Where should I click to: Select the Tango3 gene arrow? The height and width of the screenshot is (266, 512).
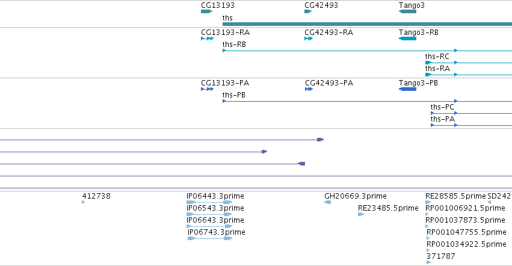click(x=407, y=11)
